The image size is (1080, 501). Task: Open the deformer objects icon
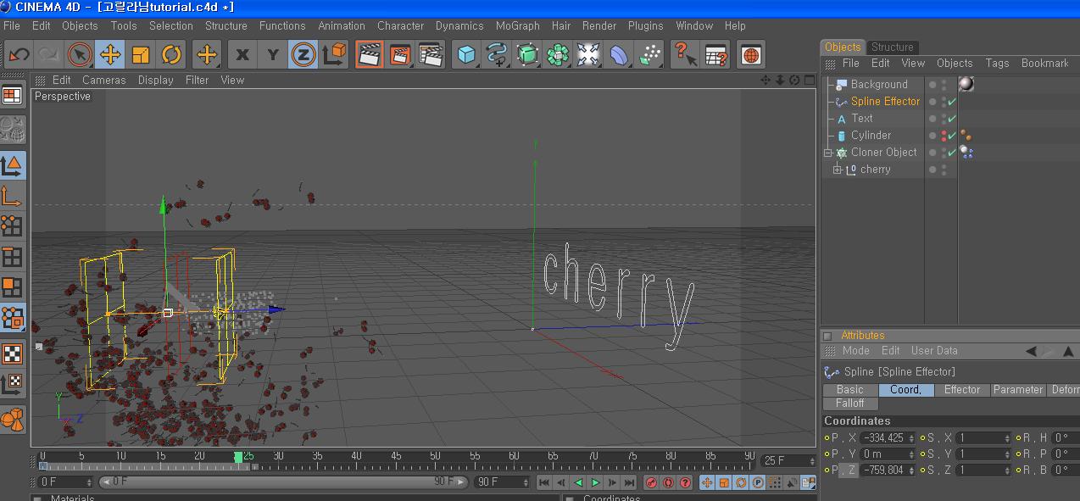click(619, 55)
